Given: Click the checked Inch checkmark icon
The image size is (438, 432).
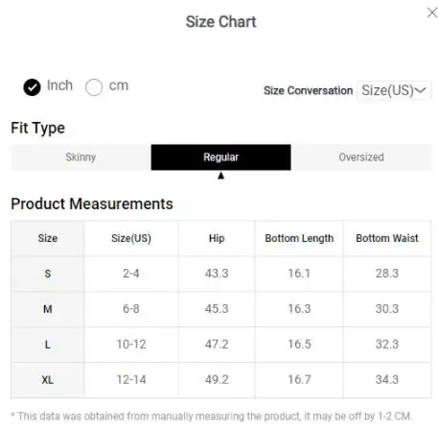Looking at the screenshot, I should pyautogui.click(x=32, y=87).
